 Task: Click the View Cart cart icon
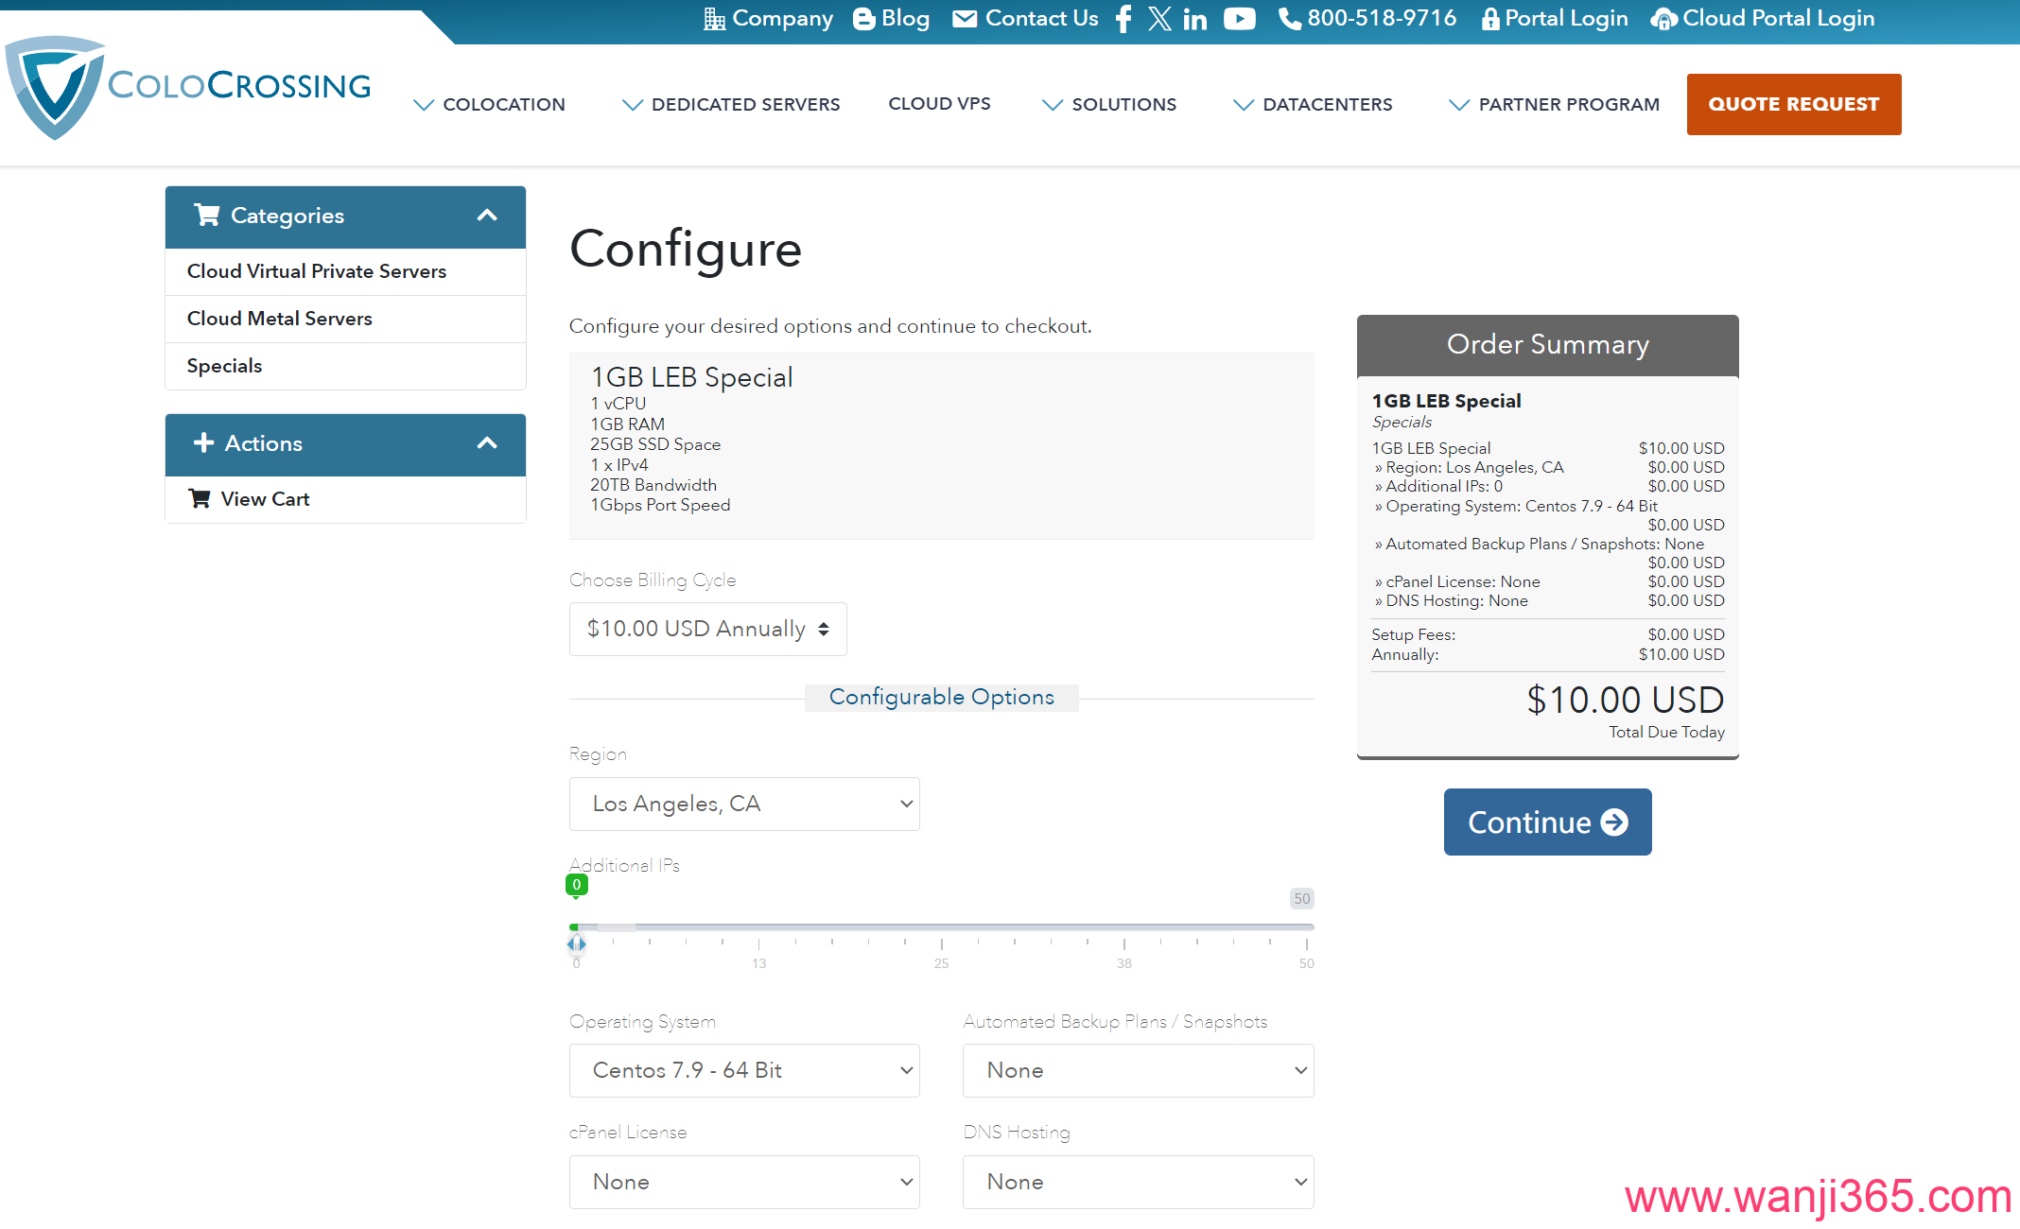coord(200,499)
